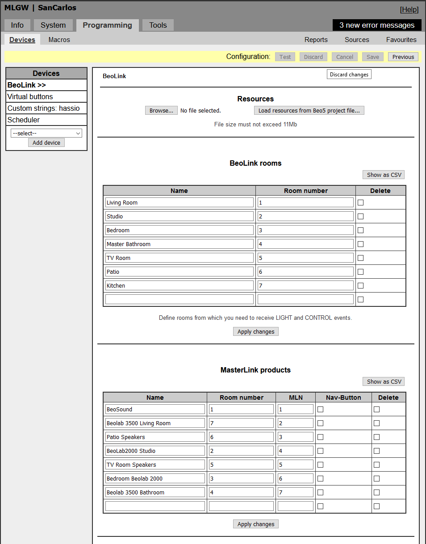Click empty new MasterLink product name field
Viewport: 426px width, 544px height.
(155, 506)
